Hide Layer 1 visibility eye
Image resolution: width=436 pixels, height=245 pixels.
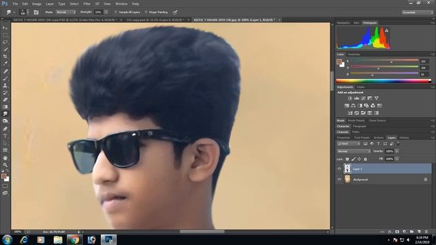pyautogui.click(x=339, y=169)
